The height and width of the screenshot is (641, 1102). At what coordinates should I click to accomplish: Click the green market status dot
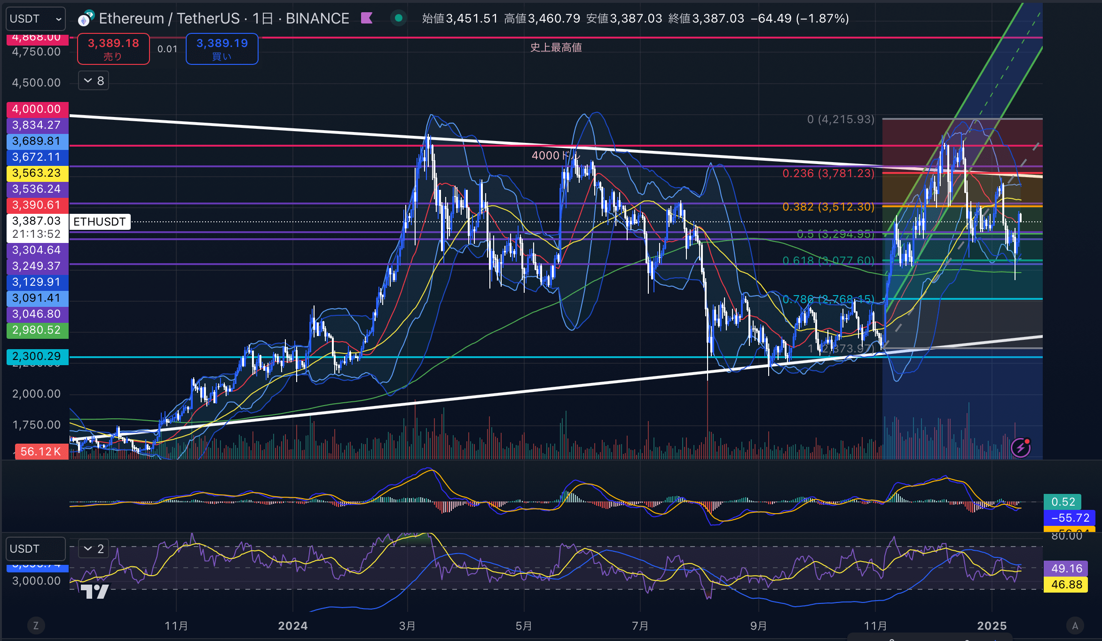[399, 18]
